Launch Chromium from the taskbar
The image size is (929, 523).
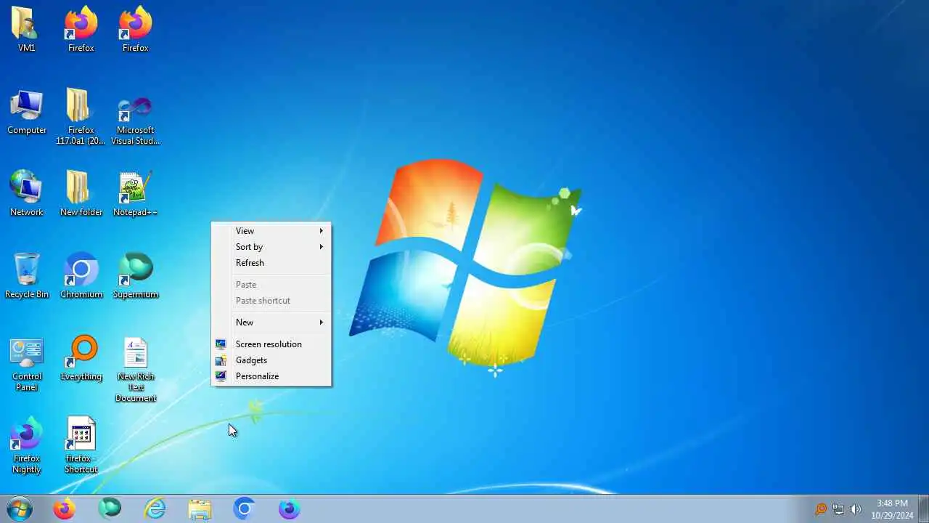(x=245, y=508)
